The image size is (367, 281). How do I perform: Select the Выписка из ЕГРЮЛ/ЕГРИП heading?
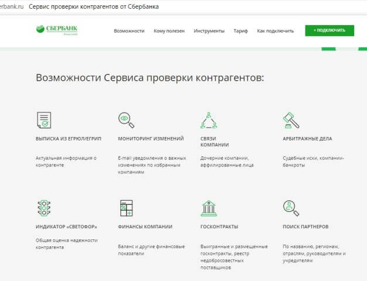(69, 139)
